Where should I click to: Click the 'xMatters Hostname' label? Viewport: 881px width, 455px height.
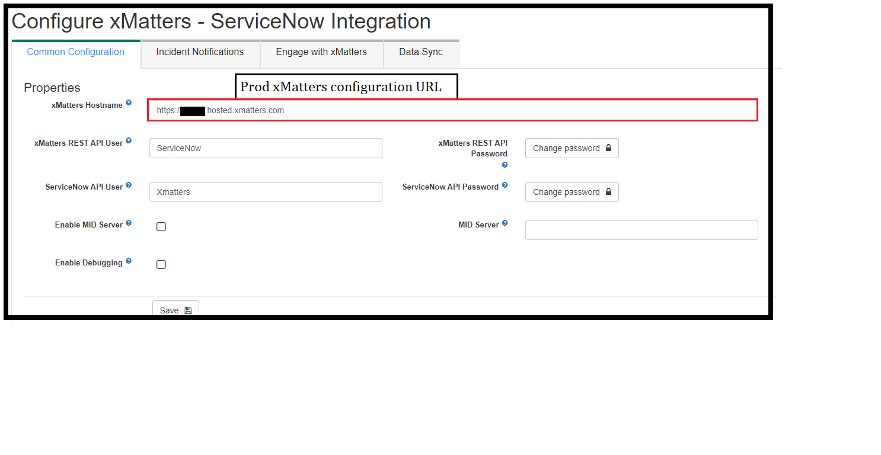(x=87, y=105)
